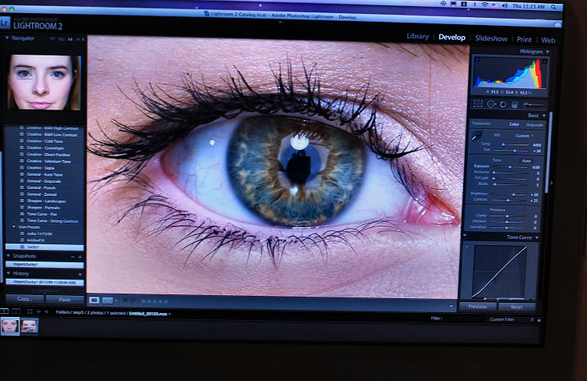Toggle highlight clipping indicator in histogram

point(544,62)
